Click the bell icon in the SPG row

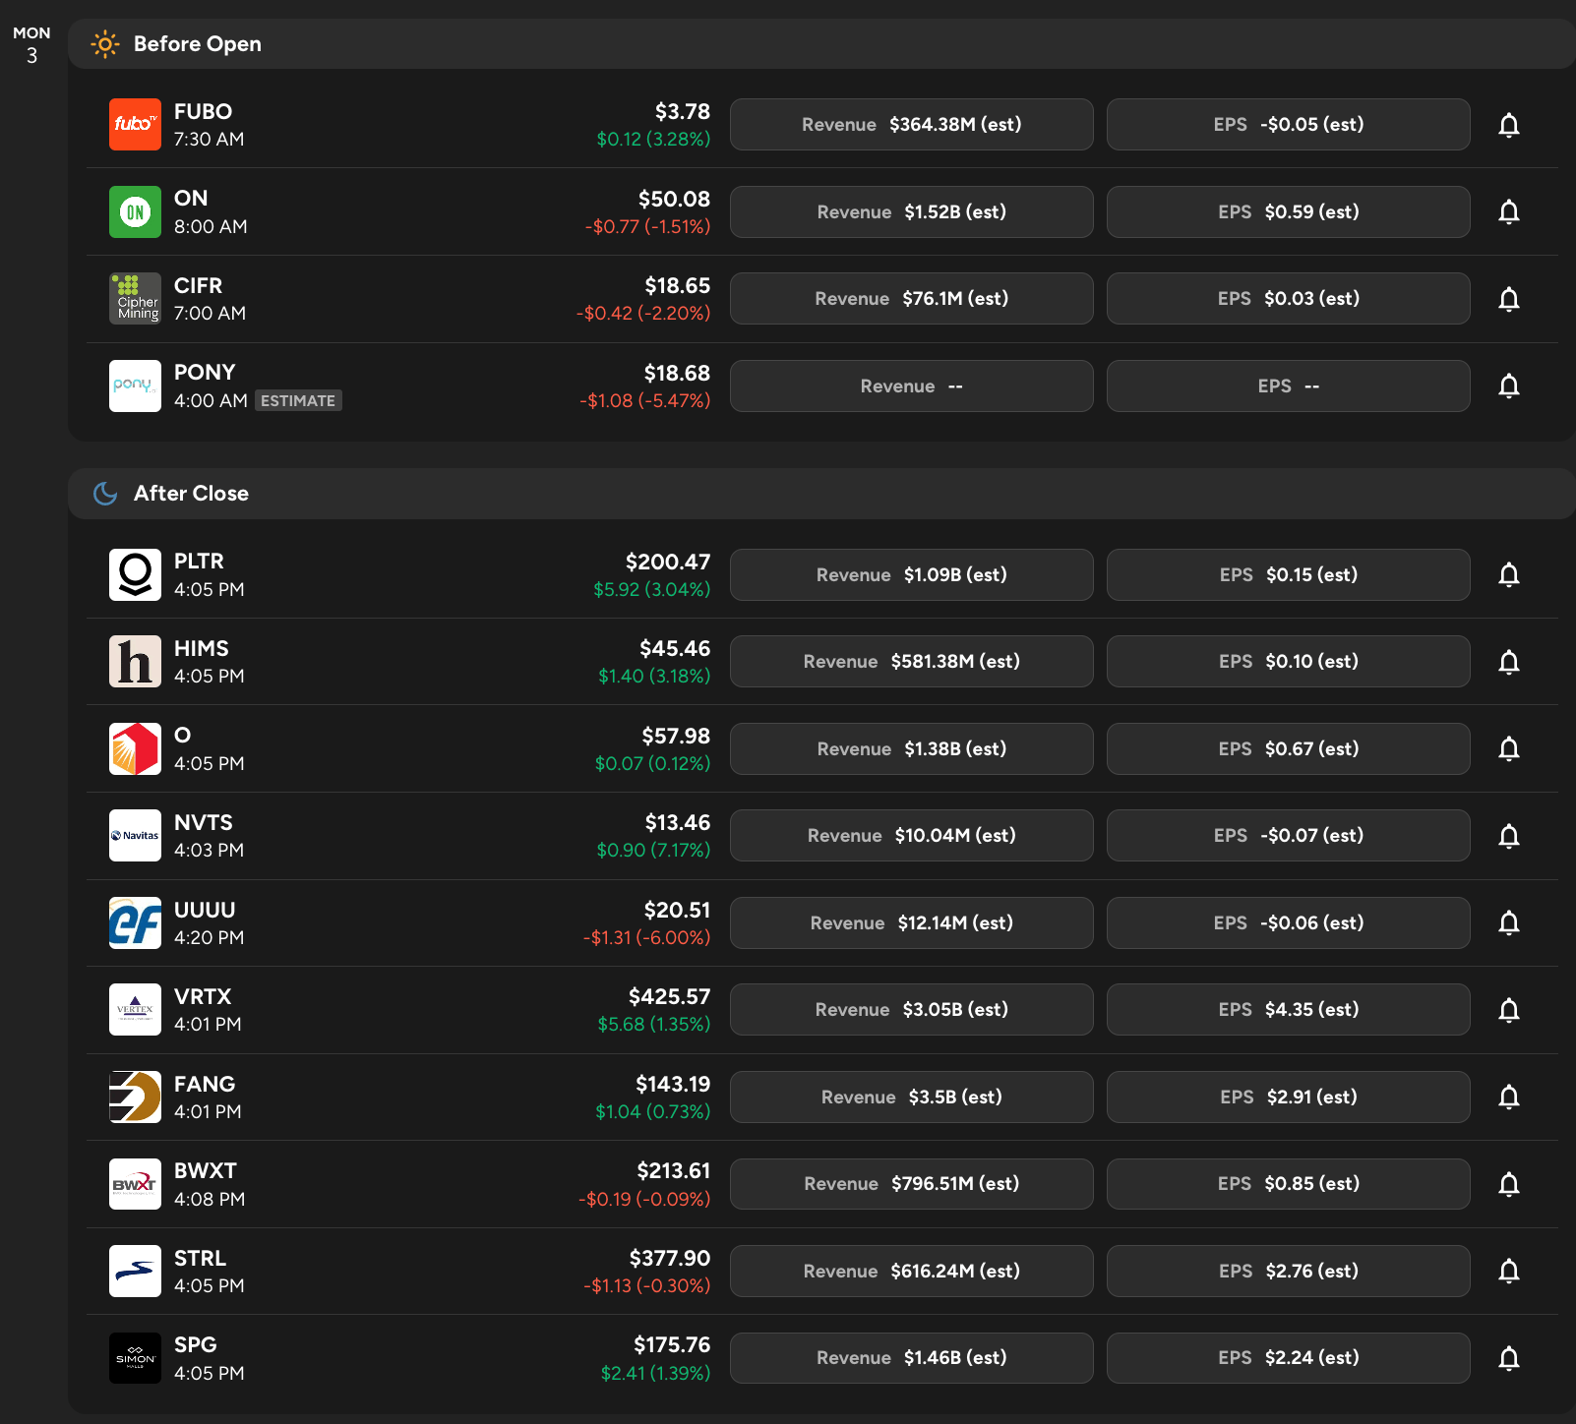(x=1509, y=1358)
